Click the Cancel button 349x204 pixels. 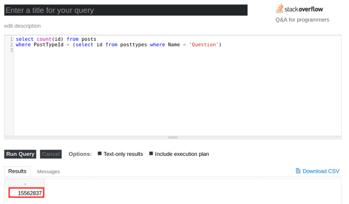(x=51, y=154)
